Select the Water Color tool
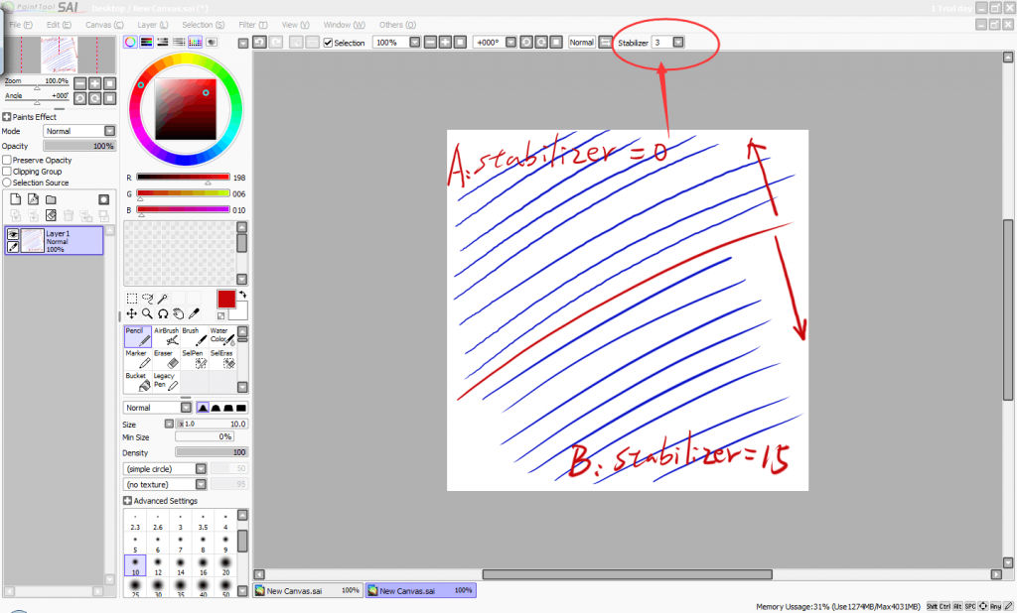Screen dimensions: 1017x613 (x=221, y=336)
